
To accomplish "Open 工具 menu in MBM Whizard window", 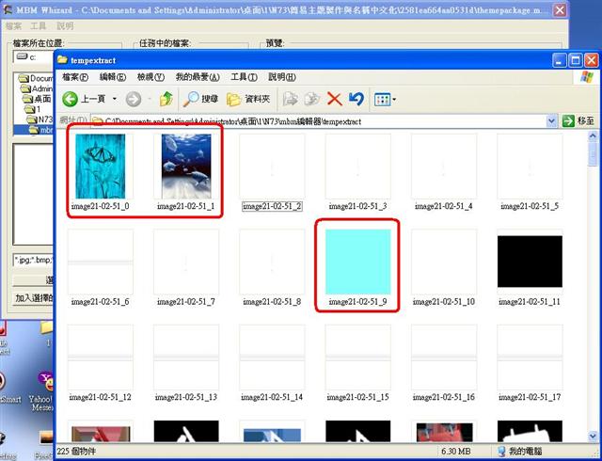I will pyautogui.click(x=38, y=26).
